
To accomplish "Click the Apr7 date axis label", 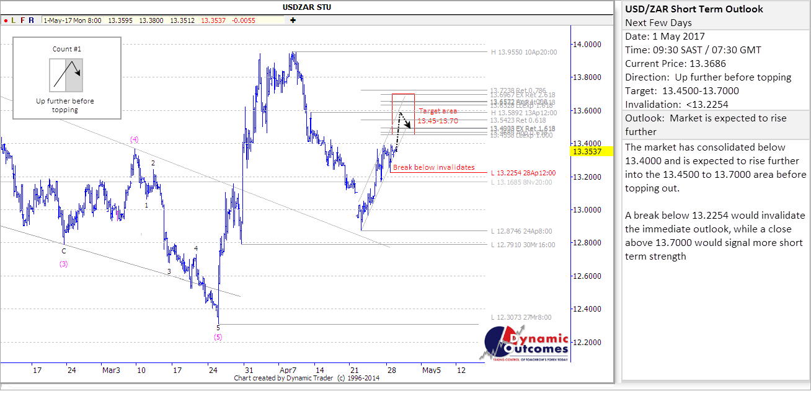I will 288,370.
